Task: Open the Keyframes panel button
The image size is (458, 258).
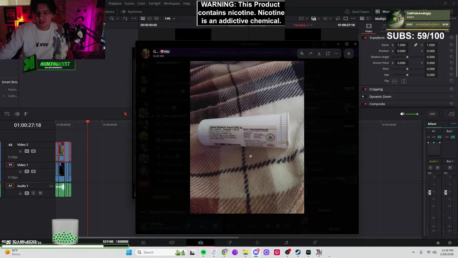Action: point(132,11)
